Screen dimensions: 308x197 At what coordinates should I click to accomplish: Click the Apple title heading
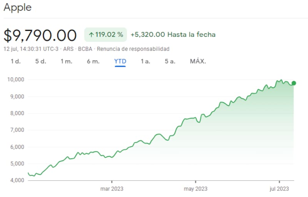click(x=18, y=7)
